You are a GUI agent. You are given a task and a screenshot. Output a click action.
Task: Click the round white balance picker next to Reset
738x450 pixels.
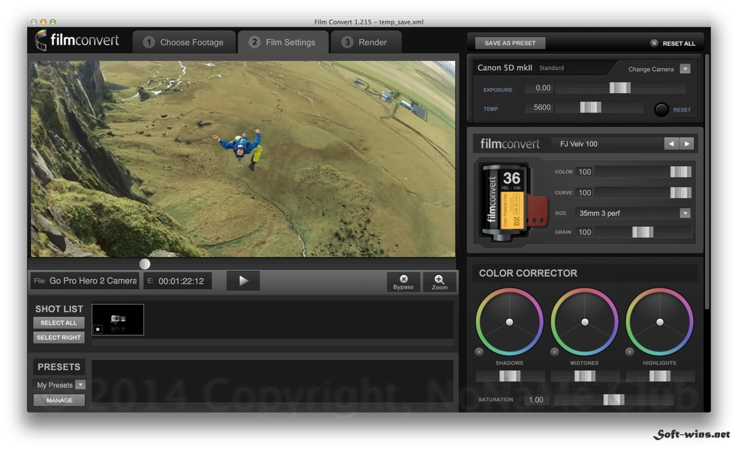662,110
